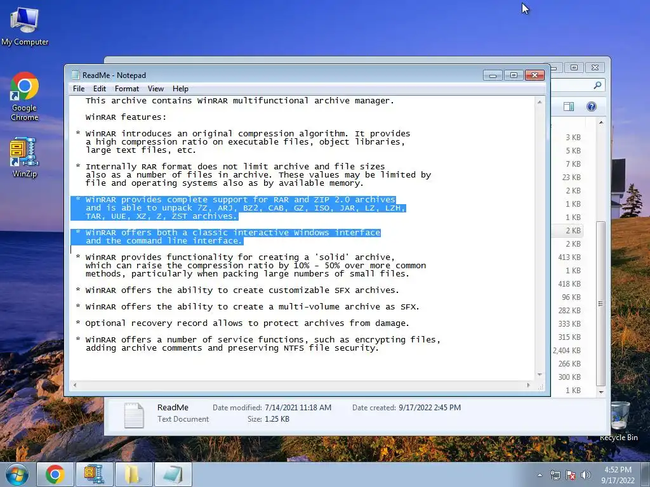Click Explorer file list scroll down arrow
Viewport: 650px width, 487px height.
[x=601, y=391]
